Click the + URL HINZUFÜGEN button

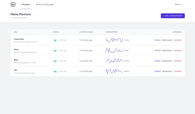point(173,16)
